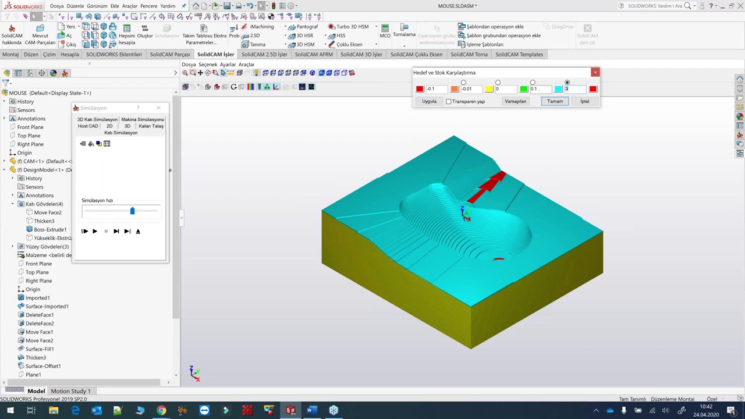
Task: Click the MCO icon
Action: [x=385, y=28]
